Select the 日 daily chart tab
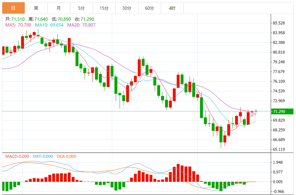Image resolution: width=296 pixels, height=195 pixels. 13,8
